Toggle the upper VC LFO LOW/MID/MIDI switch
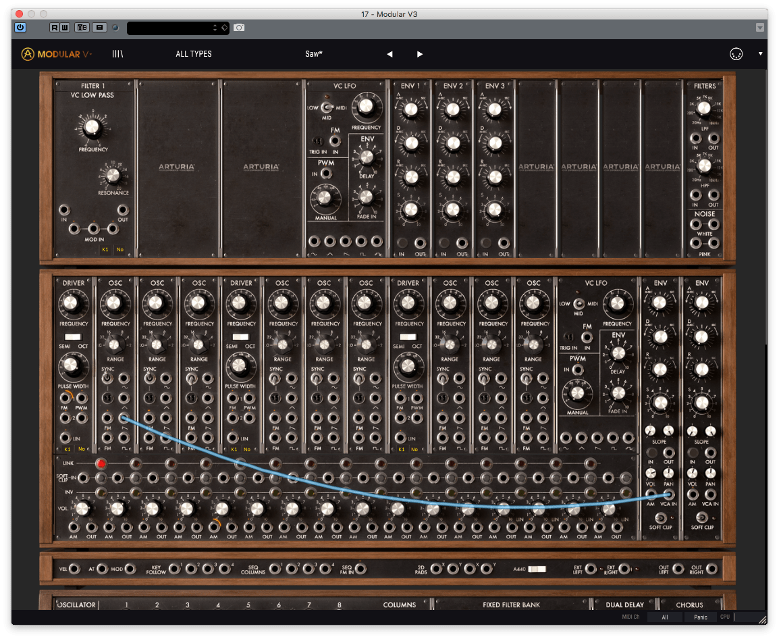This screenshot has width=779, height=639. [x=327, y=107]
